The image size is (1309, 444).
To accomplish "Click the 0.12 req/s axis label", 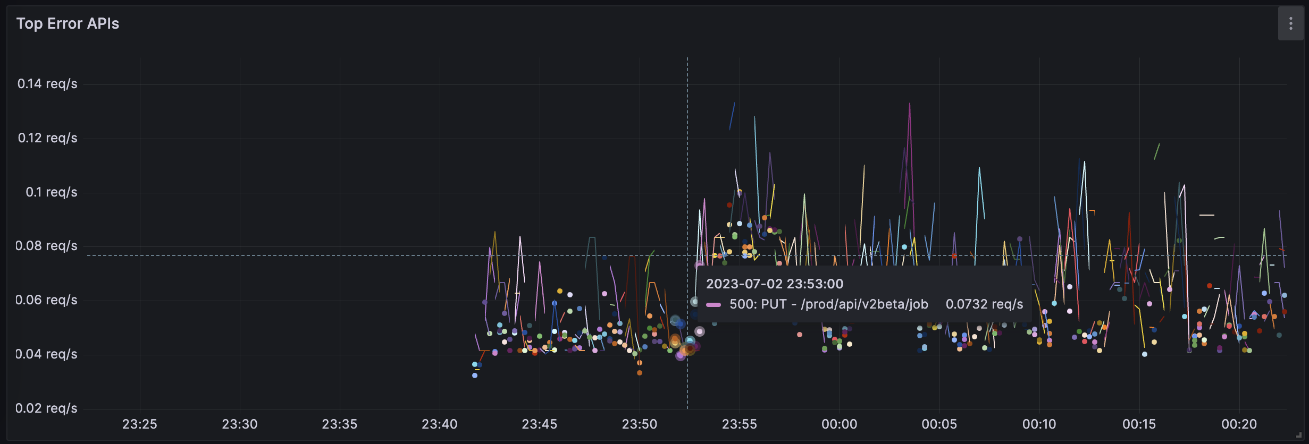I will [x=47, y=138].
